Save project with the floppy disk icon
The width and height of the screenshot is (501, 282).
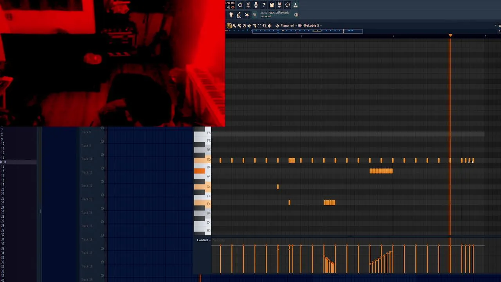click(272, 5)
